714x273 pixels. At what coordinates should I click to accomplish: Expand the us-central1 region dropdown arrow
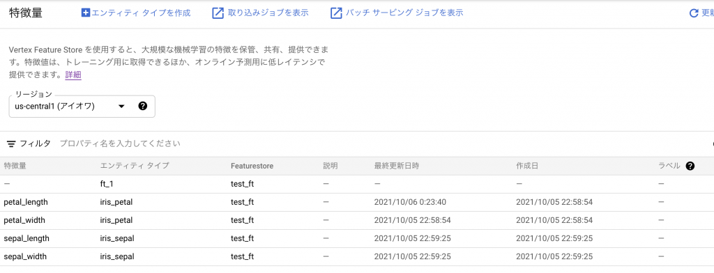click(x=121, y=107)
